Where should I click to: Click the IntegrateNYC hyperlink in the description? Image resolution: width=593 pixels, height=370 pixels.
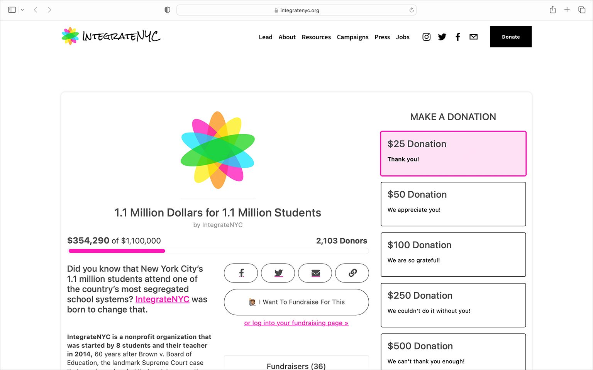[163, 299]
